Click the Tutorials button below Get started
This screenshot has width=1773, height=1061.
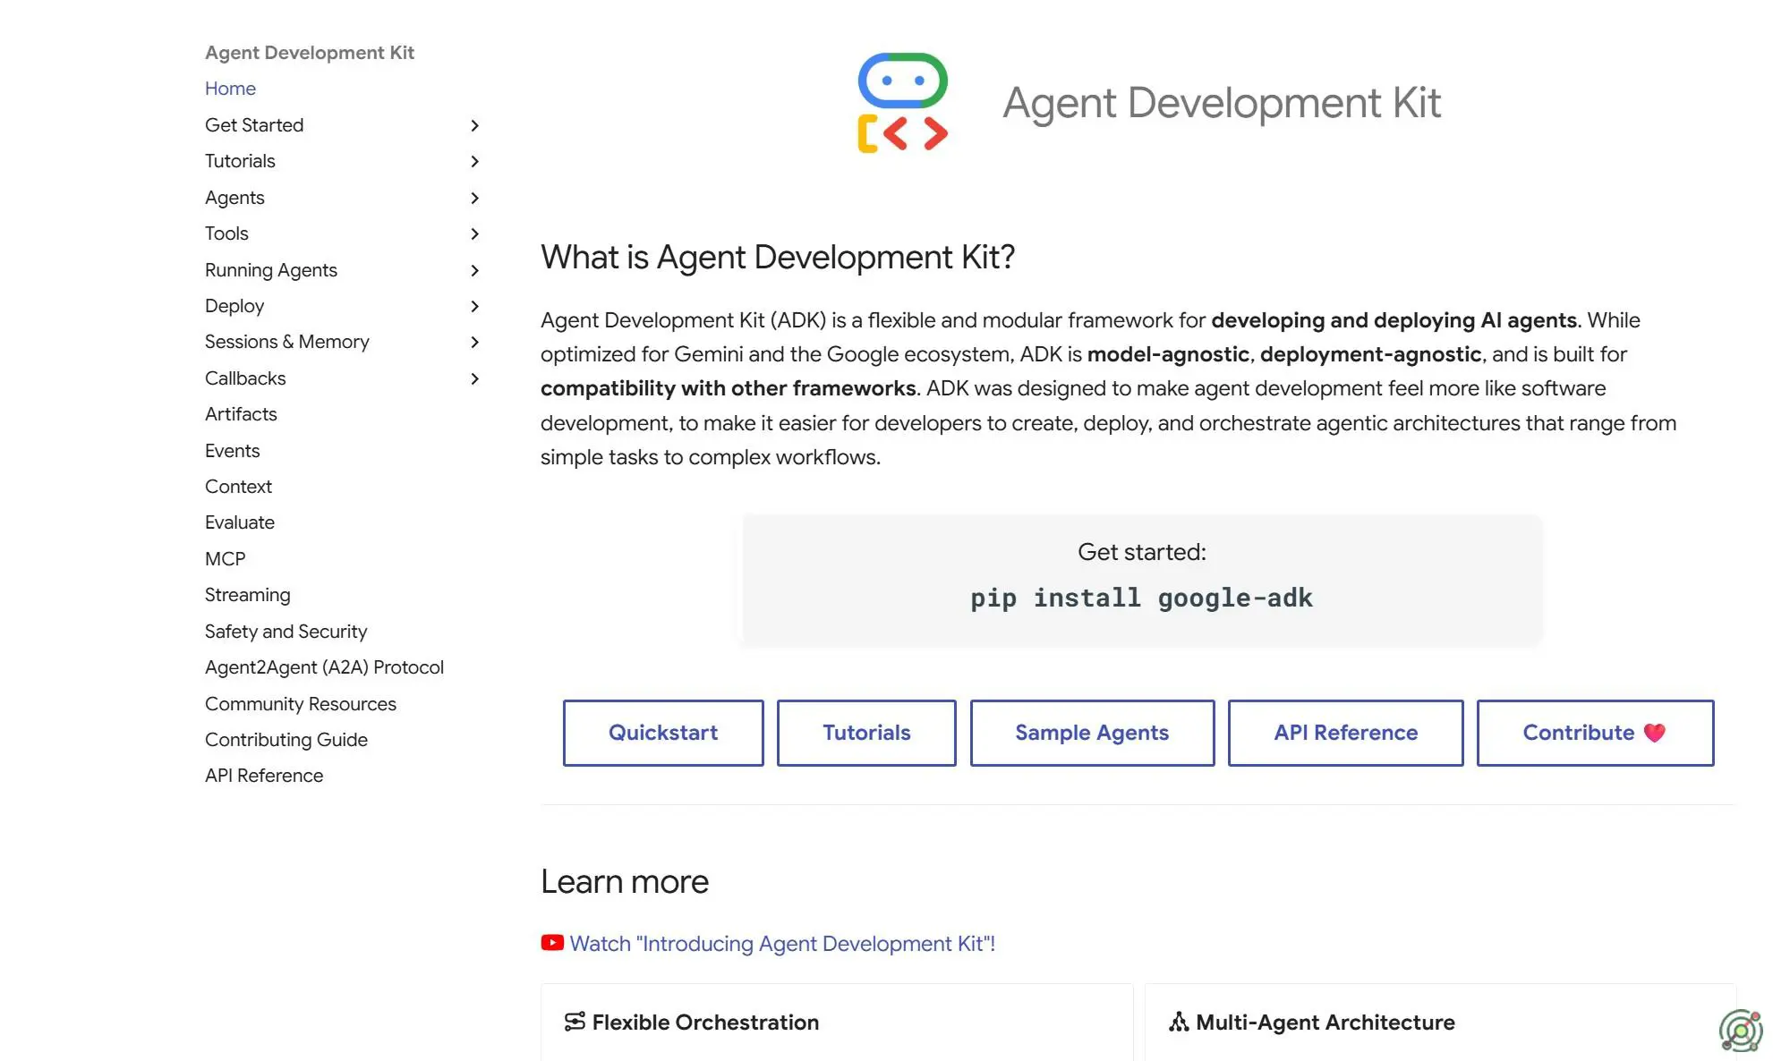[x=866, y=733]
